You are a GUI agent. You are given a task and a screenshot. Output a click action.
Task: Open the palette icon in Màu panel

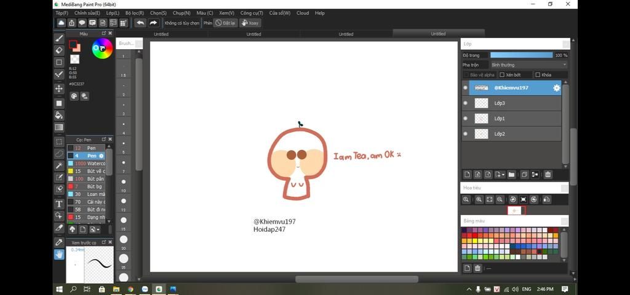[x=74, y=96]
